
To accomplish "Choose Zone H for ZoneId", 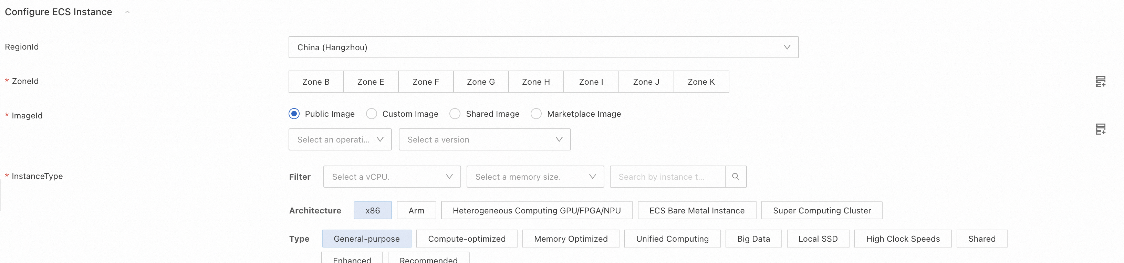I will point(536,82).
